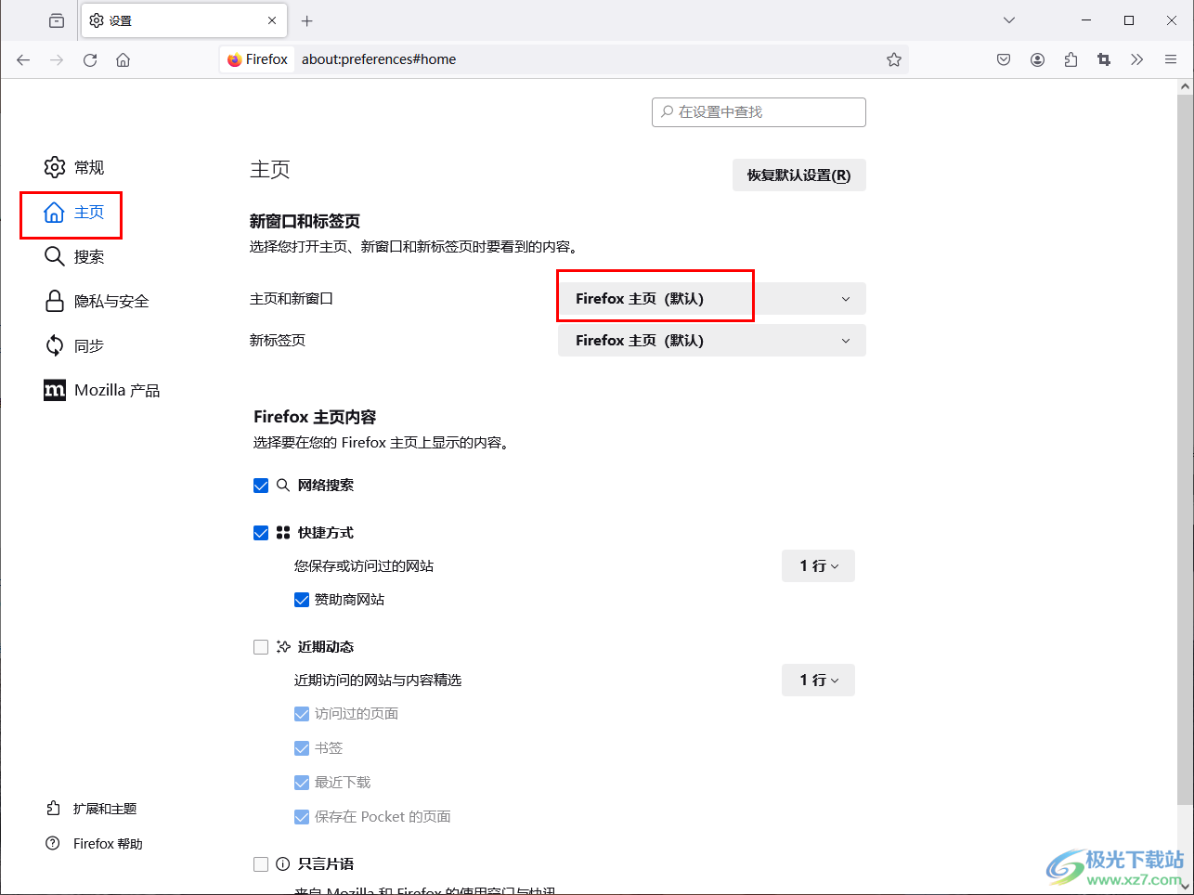List all tabs dropdown arrow
Viewport: 1194px width, 895px height.
click(x=1009, y=20)
